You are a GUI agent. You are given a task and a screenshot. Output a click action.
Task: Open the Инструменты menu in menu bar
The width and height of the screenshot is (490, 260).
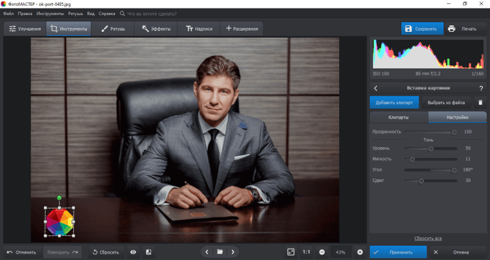point(50,14)
